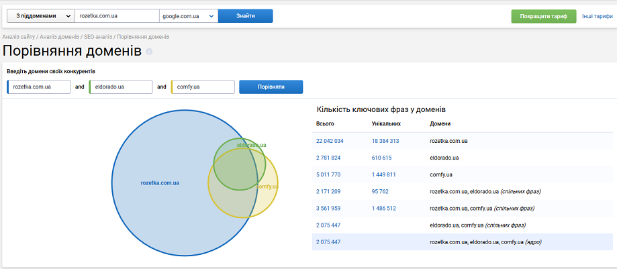Viewport: 617px width, 269px height.
Task: Click the Порівняти button
Action: point(271,87)
